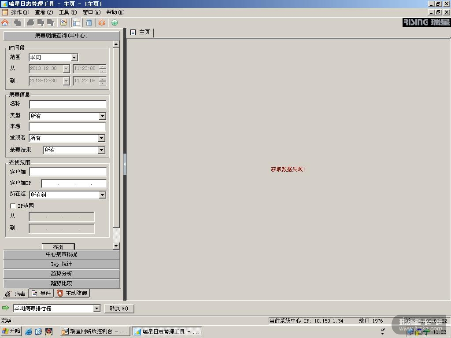Click the third disabled export toolbar icon

(51, 22)
